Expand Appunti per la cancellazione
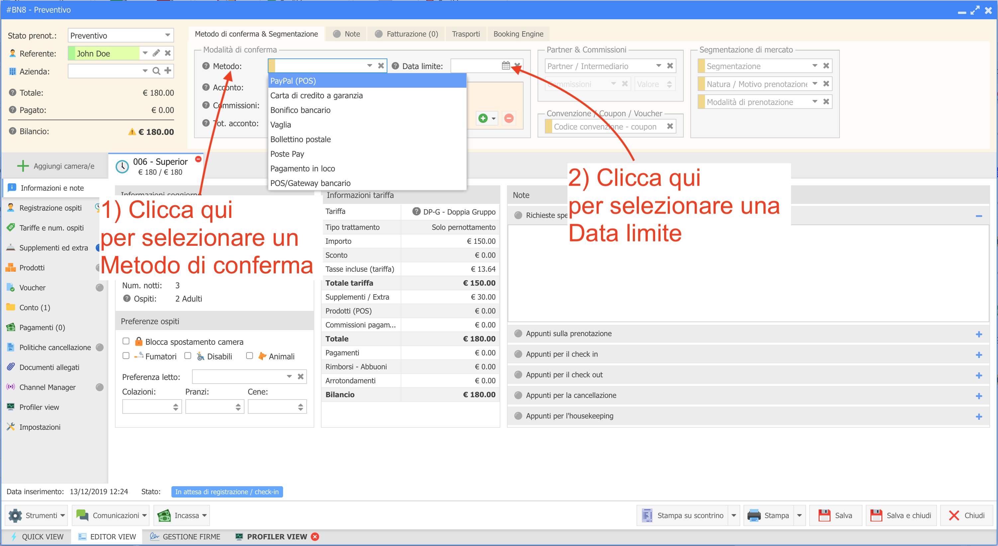This screenshot has width=998, height=546. coord(979,396)
